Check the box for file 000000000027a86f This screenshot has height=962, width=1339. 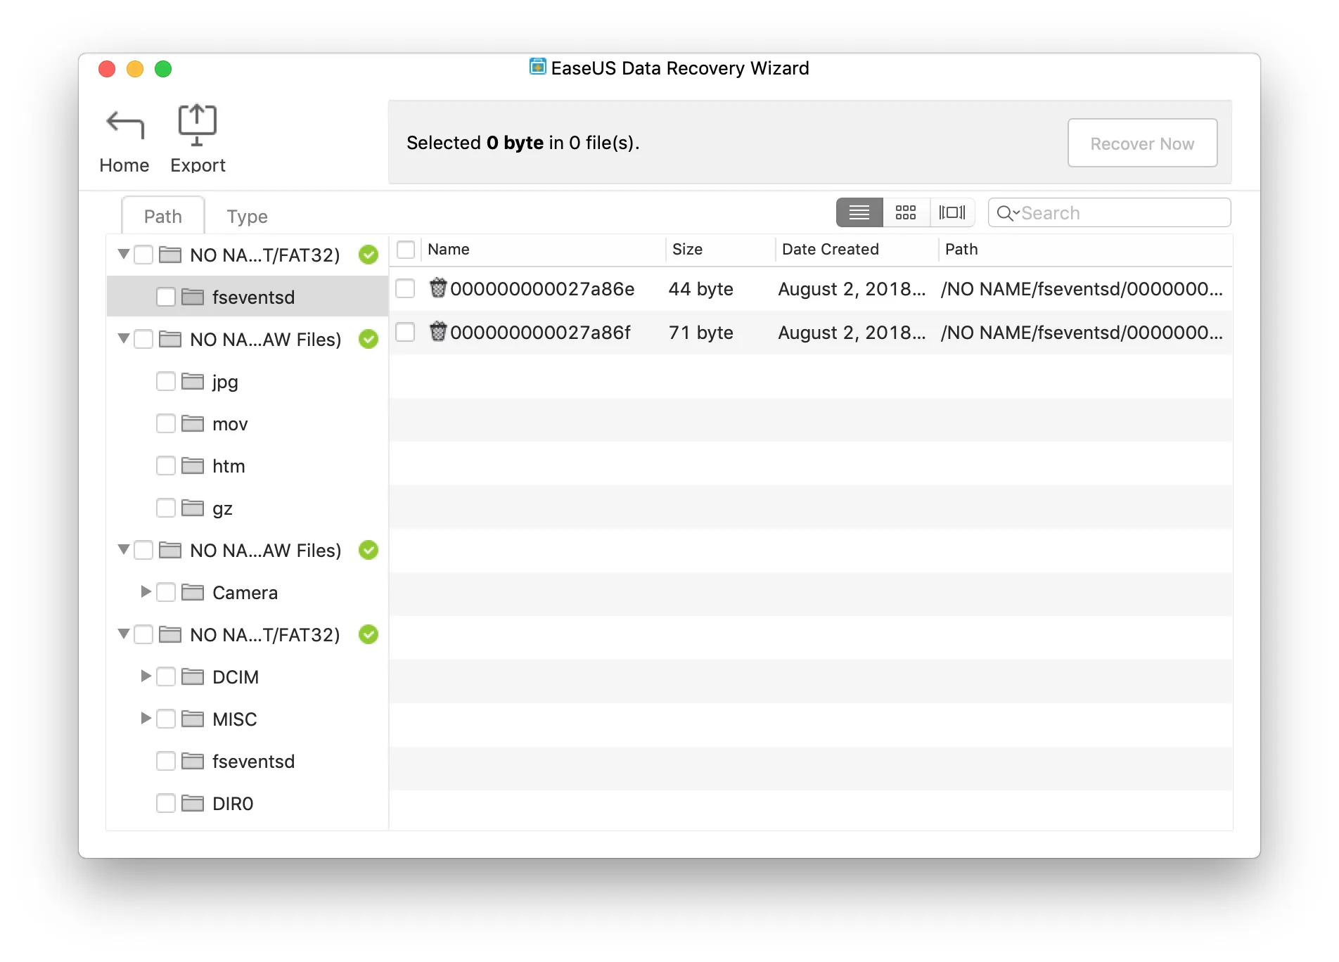click(405, 332)
